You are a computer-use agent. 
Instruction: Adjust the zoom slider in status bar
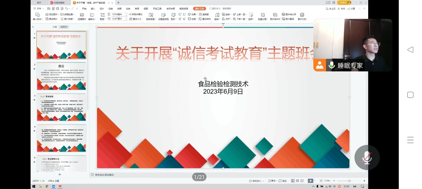click(x=349, y=181)
